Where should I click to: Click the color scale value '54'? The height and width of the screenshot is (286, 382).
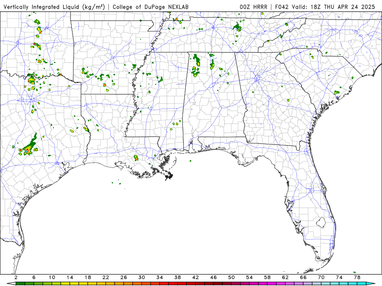pyautogui.click(x=249, y=277)
